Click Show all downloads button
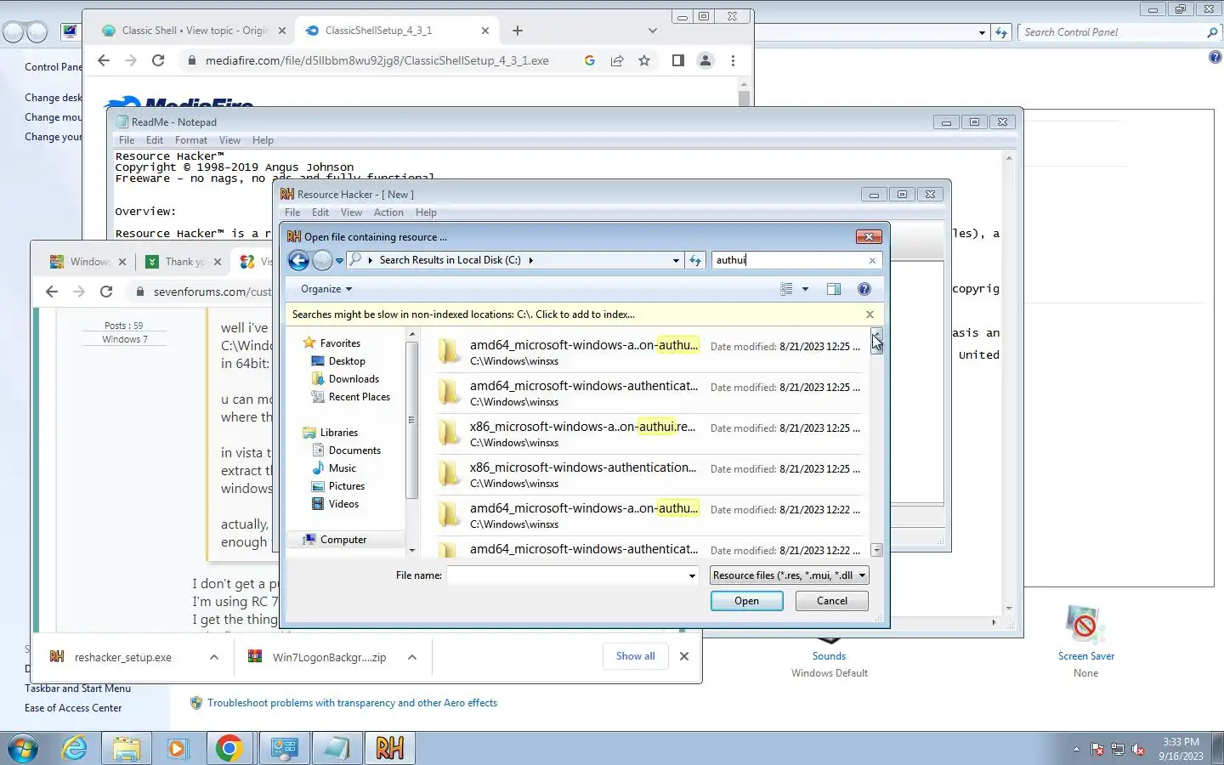 coord(635,656)
